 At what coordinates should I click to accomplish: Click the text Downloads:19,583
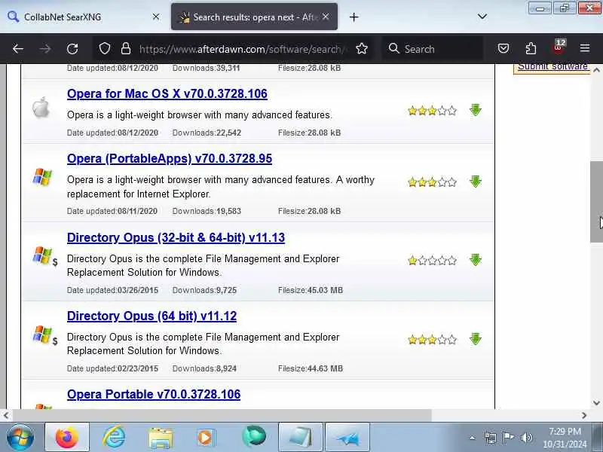[x=207, y=211]
